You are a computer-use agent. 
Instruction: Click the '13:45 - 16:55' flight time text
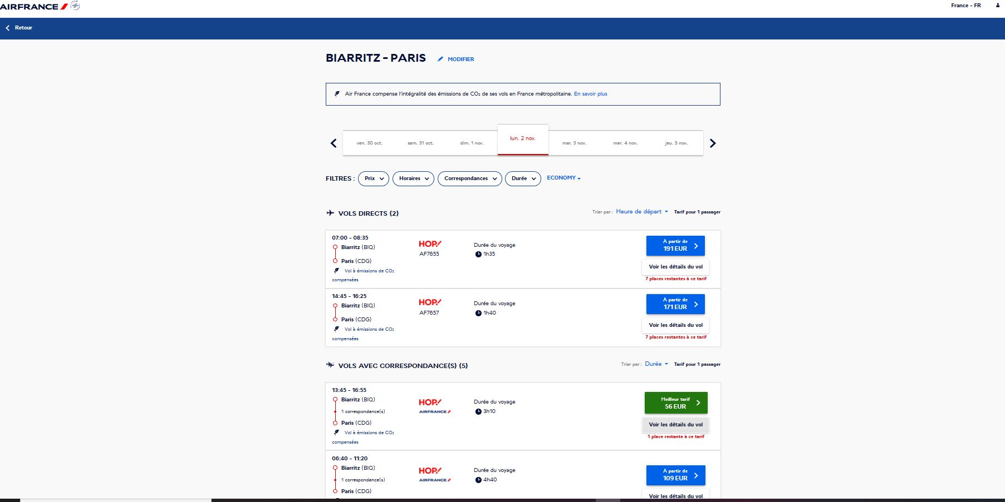point(349,390)
